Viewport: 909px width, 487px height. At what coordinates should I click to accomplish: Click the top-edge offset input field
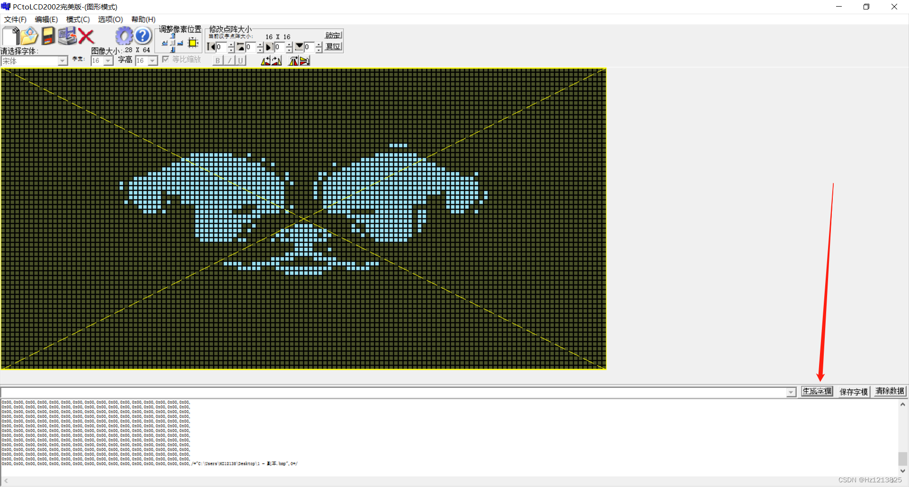pyautogui.click(x=251, y=47)
